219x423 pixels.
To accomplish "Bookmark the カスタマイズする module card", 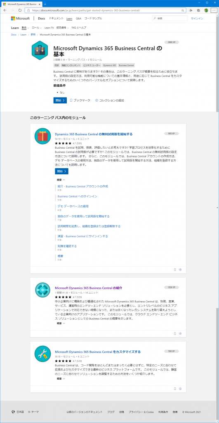I will point(175,389).
